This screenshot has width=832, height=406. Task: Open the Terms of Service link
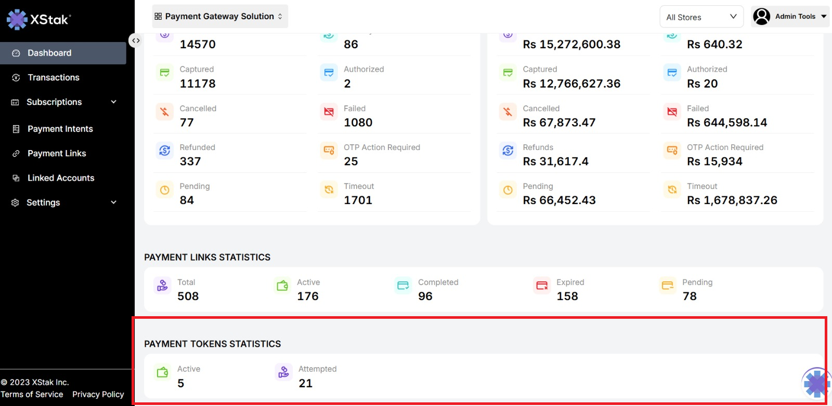pos(32,395)
